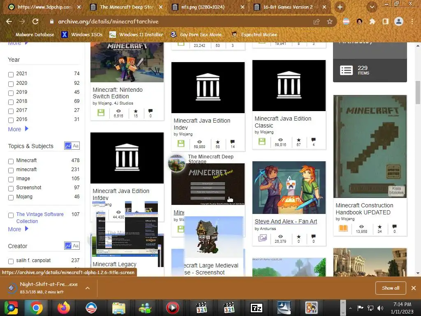421x316 pixels.
Task: Check the 2016 year filter
Action: (x=11, y=121)
